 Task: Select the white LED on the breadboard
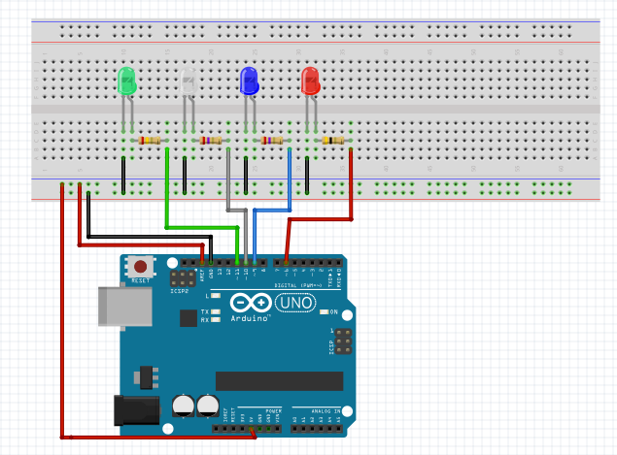tap(189, 81)
